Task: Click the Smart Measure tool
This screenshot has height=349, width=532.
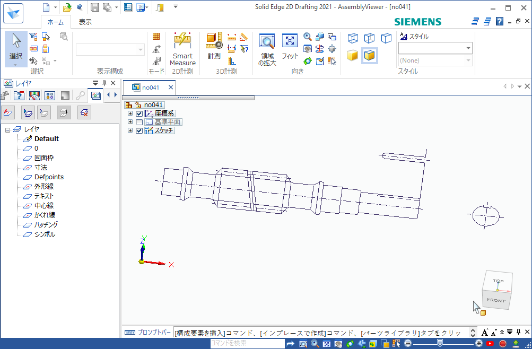Action: (182, 48)
